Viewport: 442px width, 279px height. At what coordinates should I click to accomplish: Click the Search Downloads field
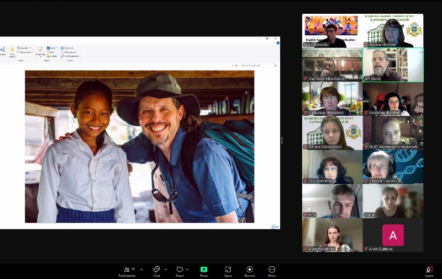coord(257,65)
